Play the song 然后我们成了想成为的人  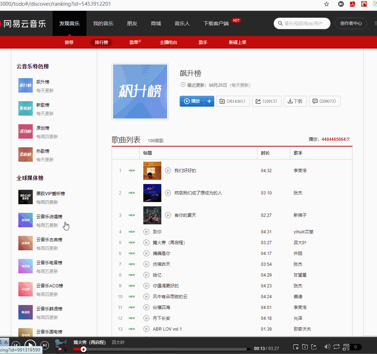click(168, 193)
